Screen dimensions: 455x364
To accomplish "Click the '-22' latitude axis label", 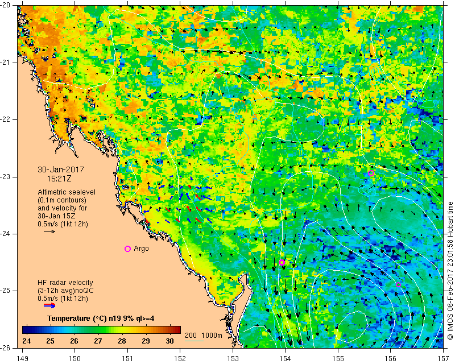I will point(5,119).
